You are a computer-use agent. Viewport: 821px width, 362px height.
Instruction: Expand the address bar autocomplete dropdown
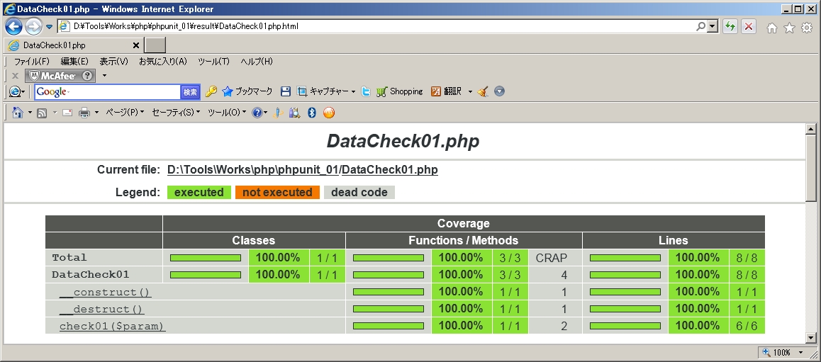[x=713, y=26]
